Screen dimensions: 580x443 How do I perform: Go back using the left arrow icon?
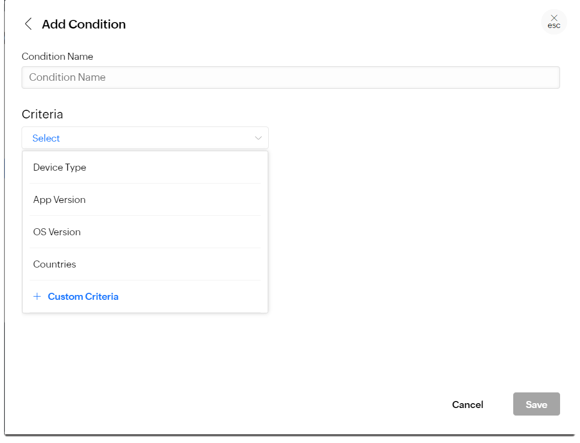coord(29,24)
